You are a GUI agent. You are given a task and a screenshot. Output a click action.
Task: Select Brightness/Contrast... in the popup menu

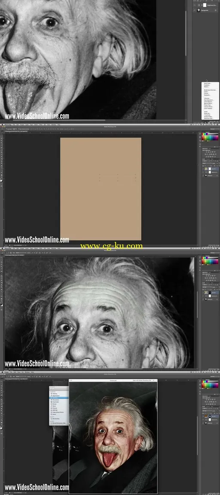(x=210, y=90)
